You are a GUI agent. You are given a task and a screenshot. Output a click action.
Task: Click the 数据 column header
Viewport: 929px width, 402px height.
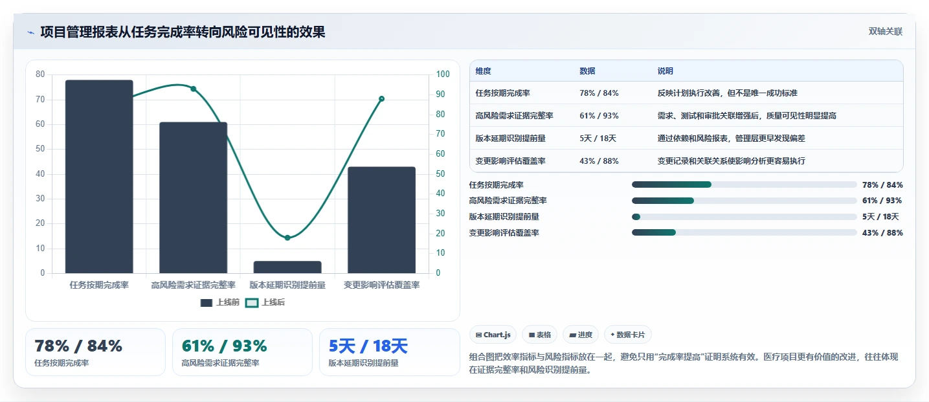(x=587, y=71)
